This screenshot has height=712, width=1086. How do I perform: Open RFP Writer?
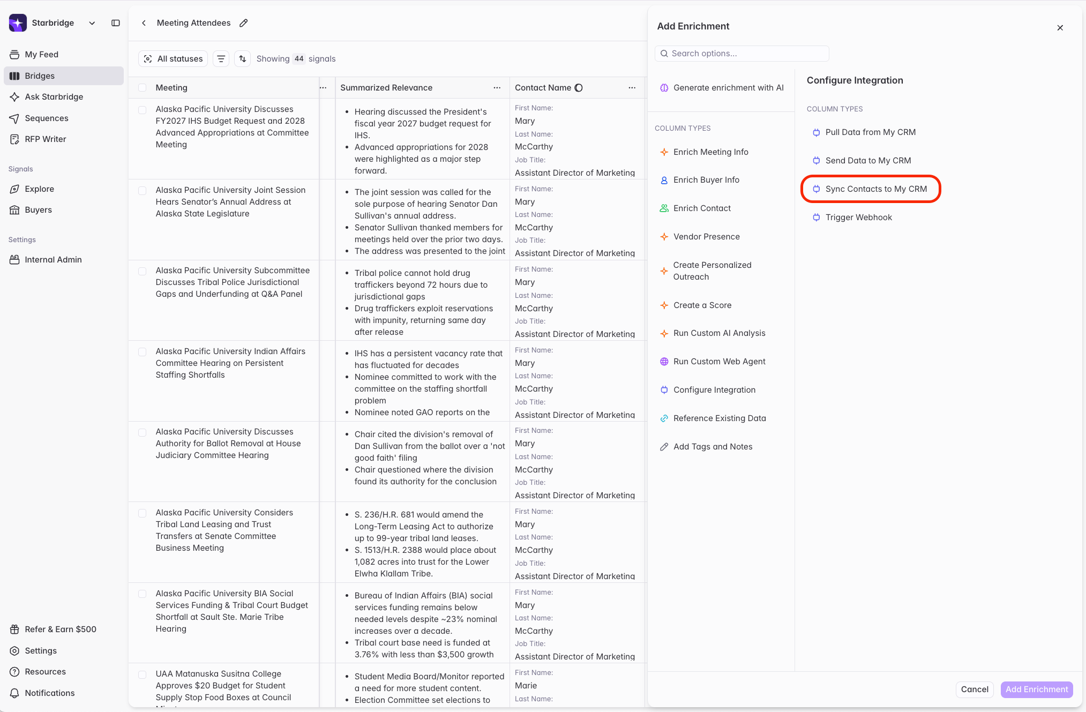tap(63, 139)
